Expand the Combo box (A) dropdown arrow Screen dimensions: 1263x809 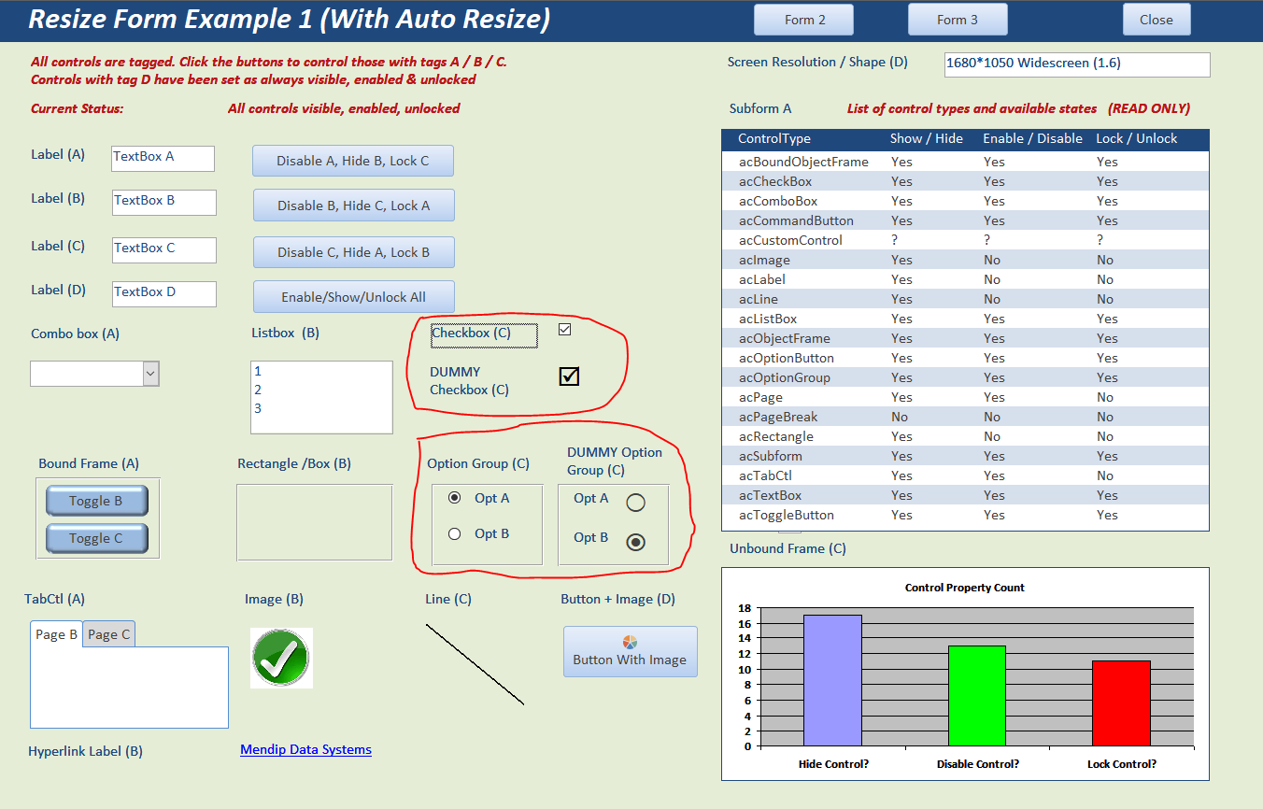pyautogui.click(x=150, y=374)
